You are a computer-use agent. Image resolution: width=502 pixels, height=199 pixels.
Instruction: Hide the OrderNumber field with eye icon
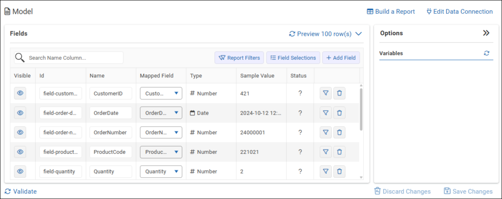pos(20,132)
